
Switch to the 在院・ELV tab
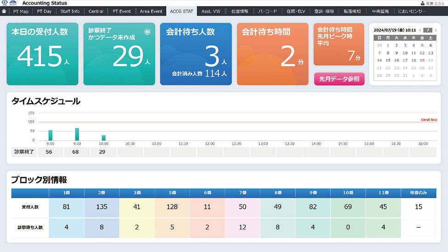pos(296,11)
